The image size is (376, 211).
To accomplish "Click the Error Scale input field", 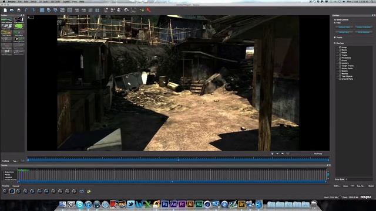I will point(359,179).
